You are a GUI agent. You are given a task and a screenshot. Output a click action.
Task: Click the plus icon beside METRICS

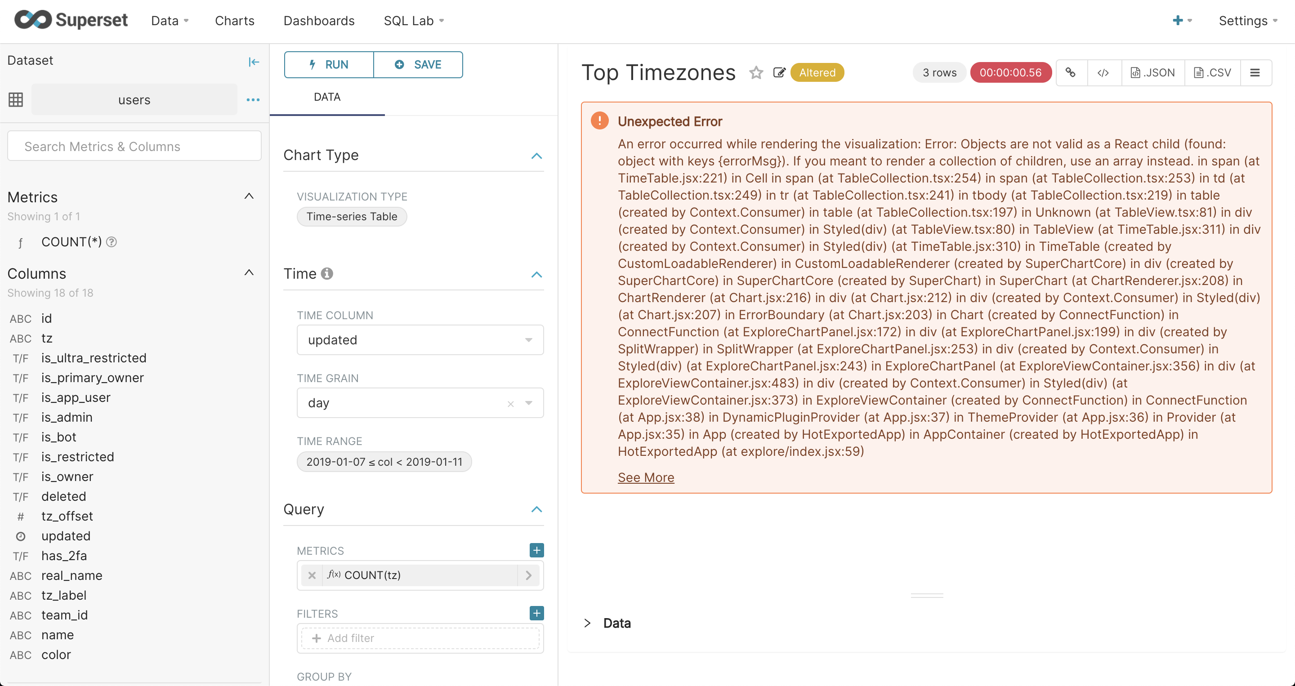click(x=536, y=550)
